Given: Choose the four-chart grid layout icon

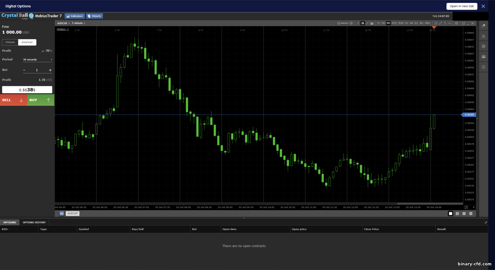Looking at the screenshot, I should click(457, 214).
